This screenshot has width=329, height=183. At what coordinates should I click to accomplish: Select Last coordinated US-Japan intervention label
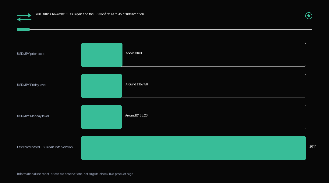[x=45, y=147]
